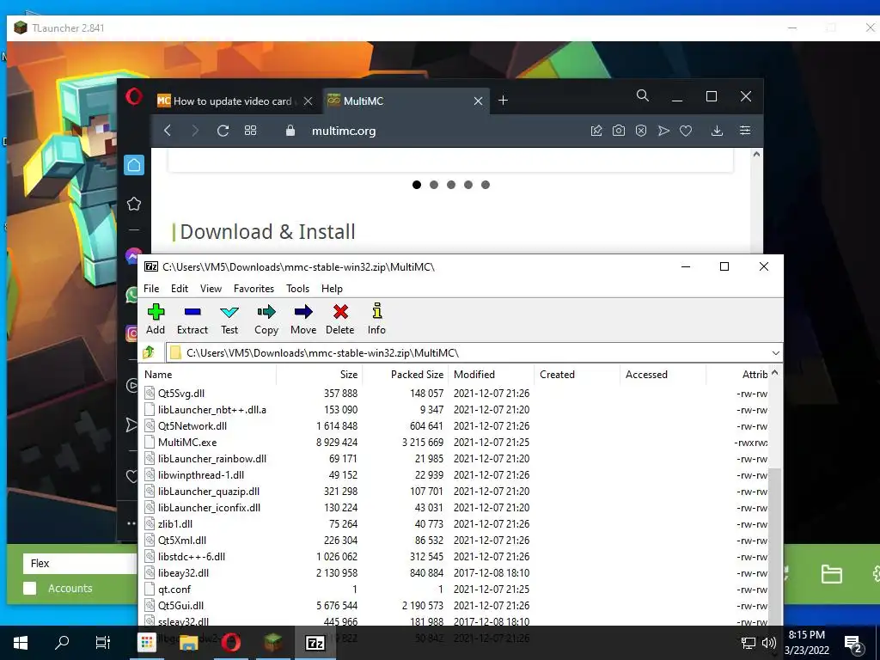Open the Info toolbar icon
This screenshot has height=660, width=880.
[x=376, y=319]
